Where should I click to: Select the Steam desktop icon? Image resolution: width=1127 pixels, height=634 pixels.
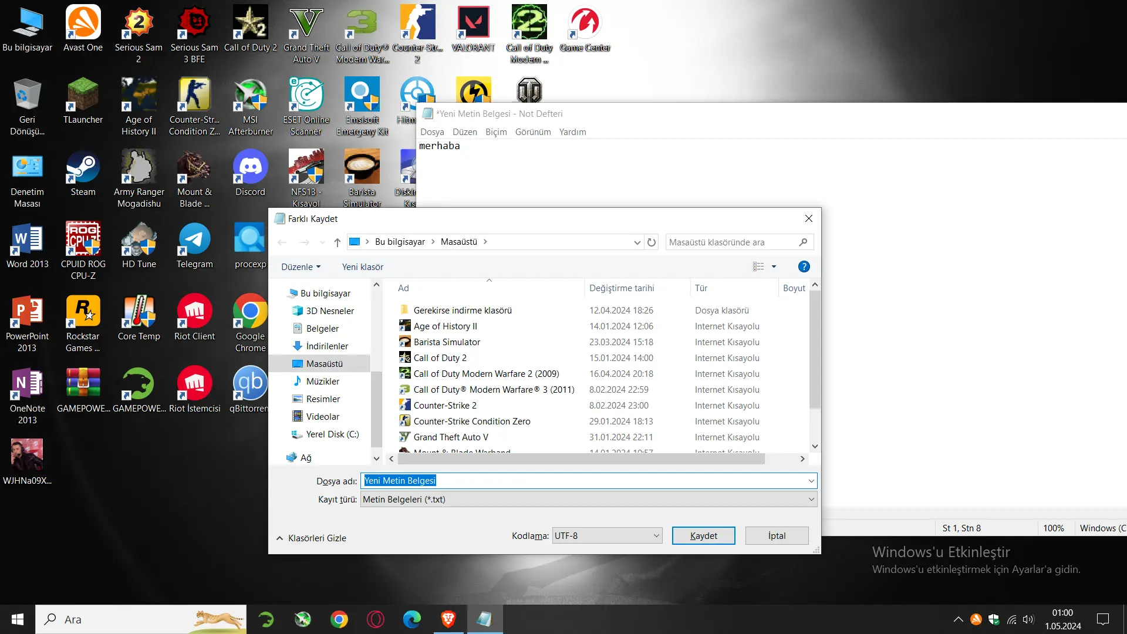pos(83,173)
